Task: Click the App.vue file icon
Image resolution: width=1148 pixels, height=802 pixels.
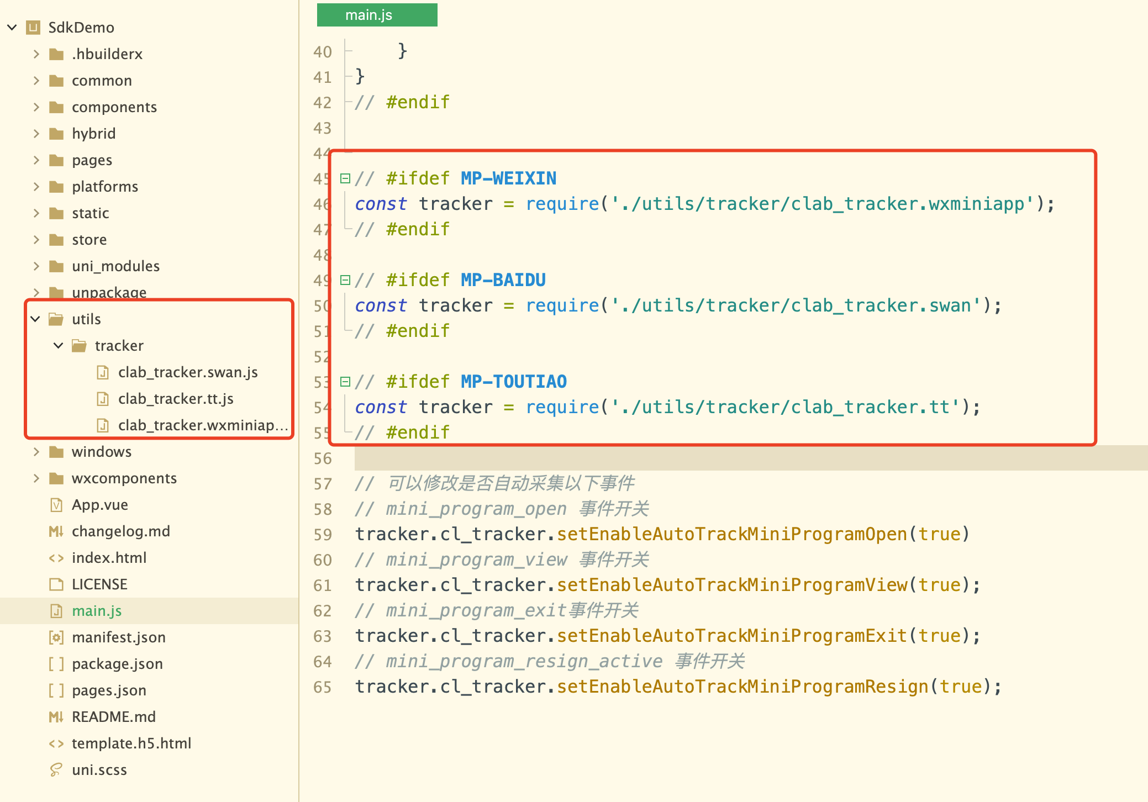Action: pos(56,505)
